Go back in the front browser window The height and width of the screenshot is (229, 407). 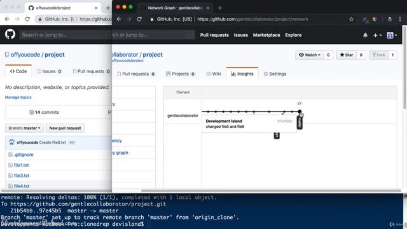[119, 19]
